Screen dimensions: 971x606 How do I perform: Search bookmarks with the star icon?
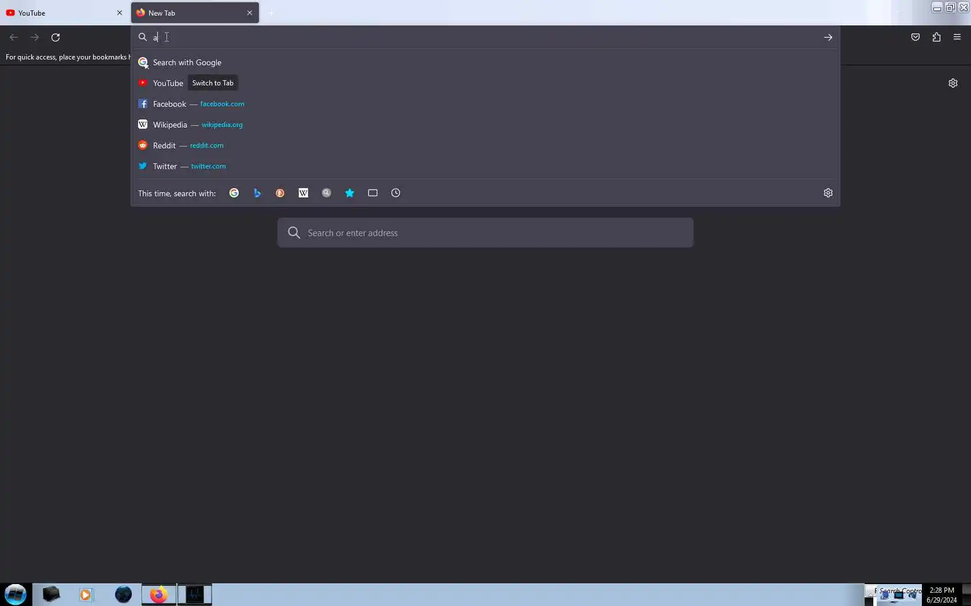pos(350,193)
